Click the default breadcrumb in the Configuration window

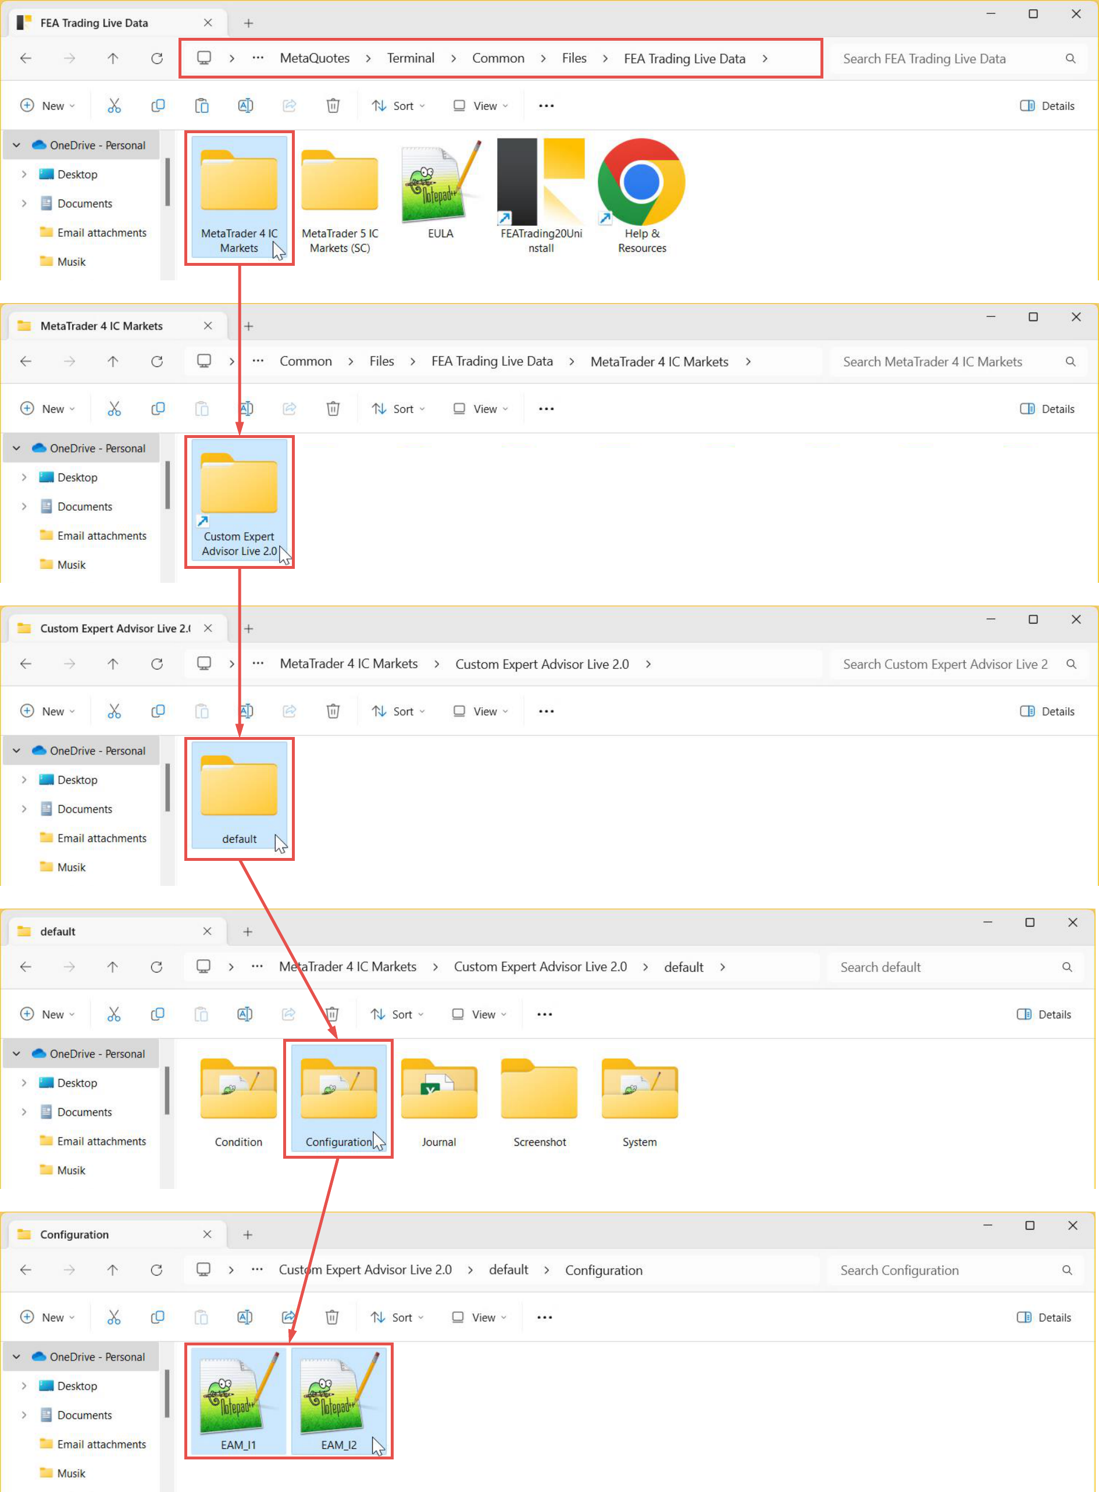508,1270
